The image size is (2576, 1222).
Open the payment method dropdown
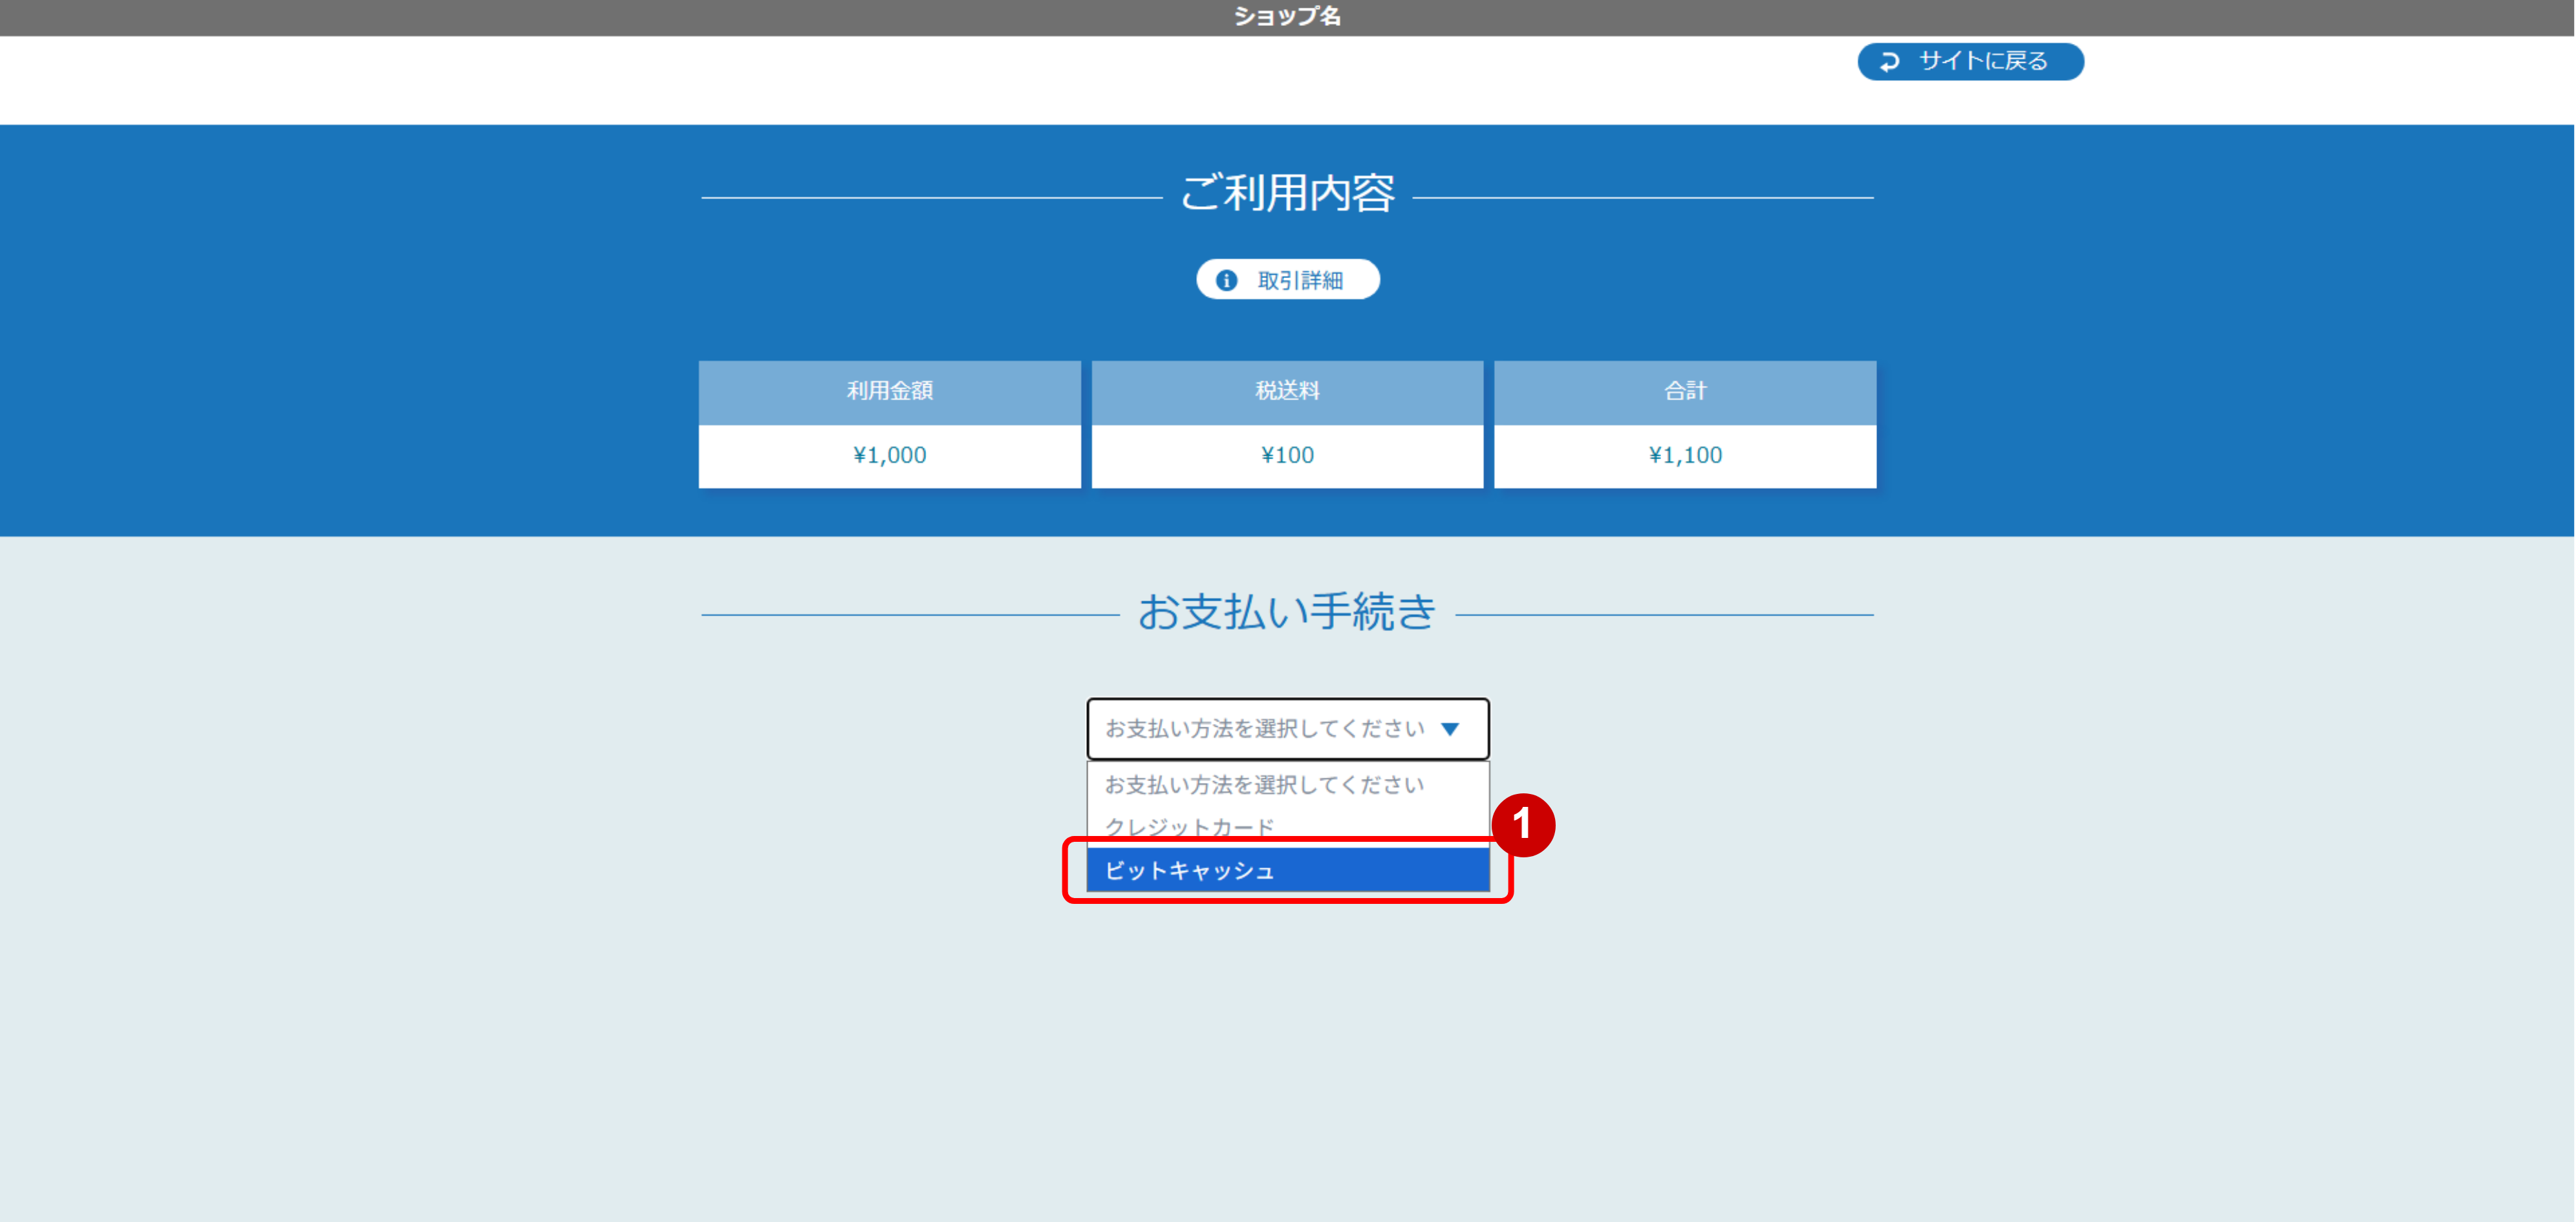(1288, 729)
